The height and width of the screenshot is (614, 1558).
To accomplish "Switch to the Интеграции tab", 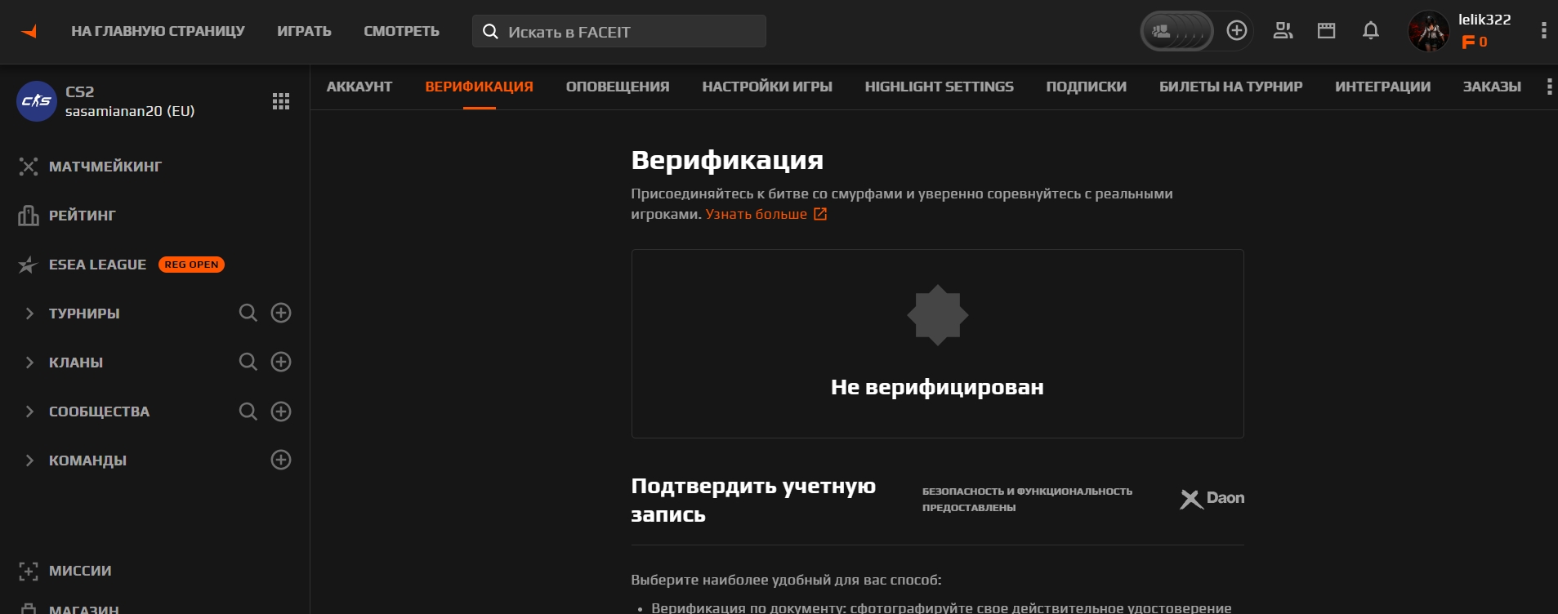I will tap(1383, 87).
